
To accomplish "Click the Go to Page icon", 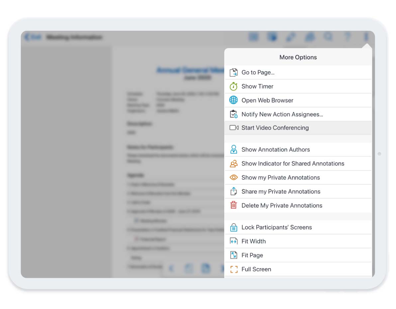I will click(x=234, y=72).
